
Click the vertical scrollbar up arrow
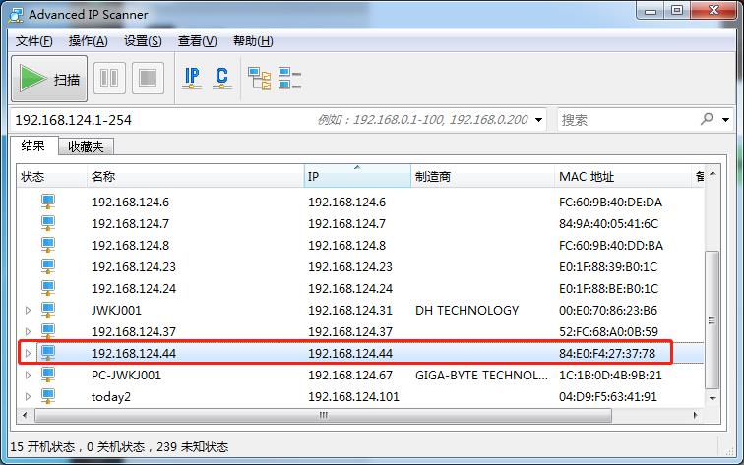713,174
